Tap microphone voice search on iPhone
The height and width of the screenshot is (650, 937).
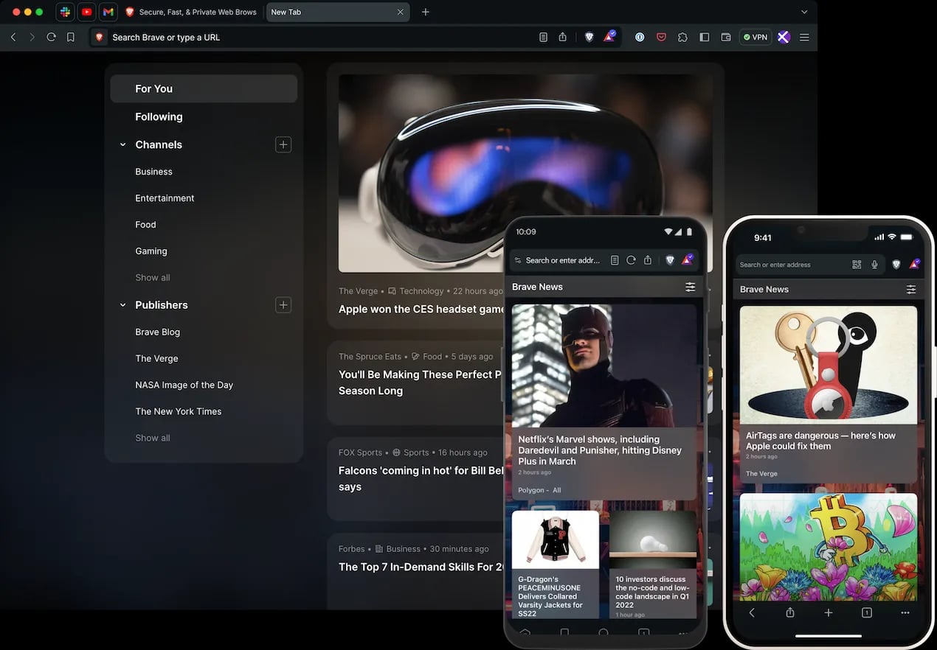click(x=874, y=265)
